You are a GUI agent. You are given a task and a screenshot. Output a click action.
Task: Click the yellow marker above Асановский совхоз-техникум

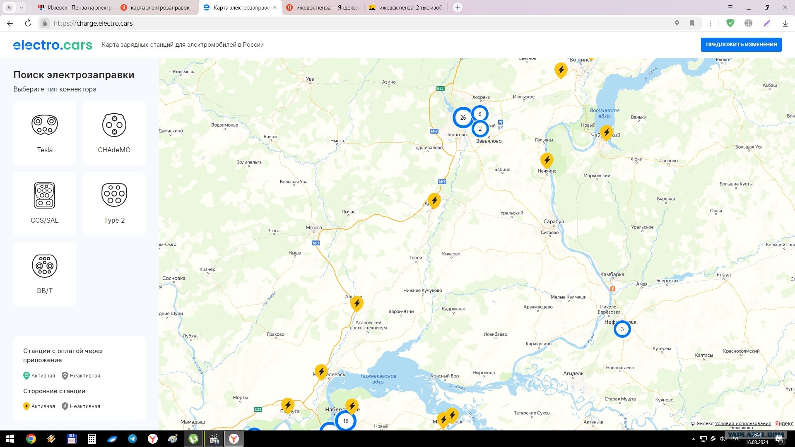tap(357, 303)
